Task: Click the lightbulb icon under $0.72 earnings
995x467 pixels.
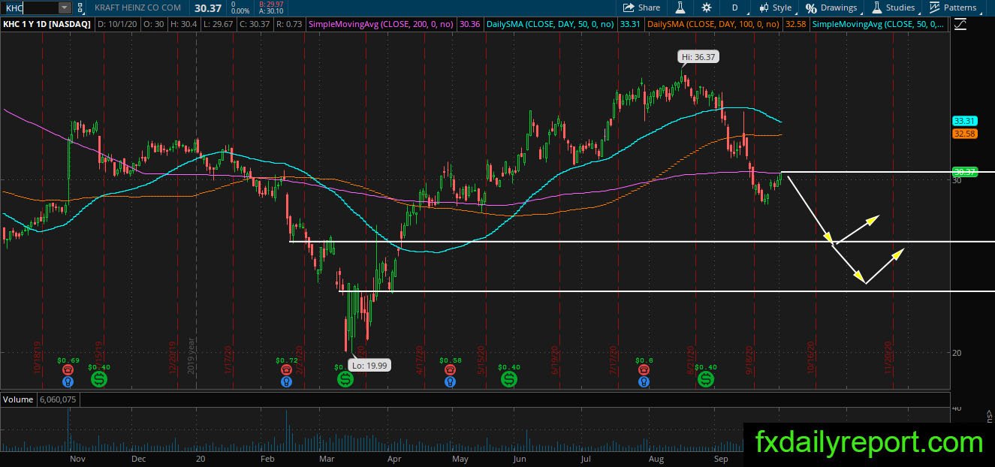Action: pos(286,381)
